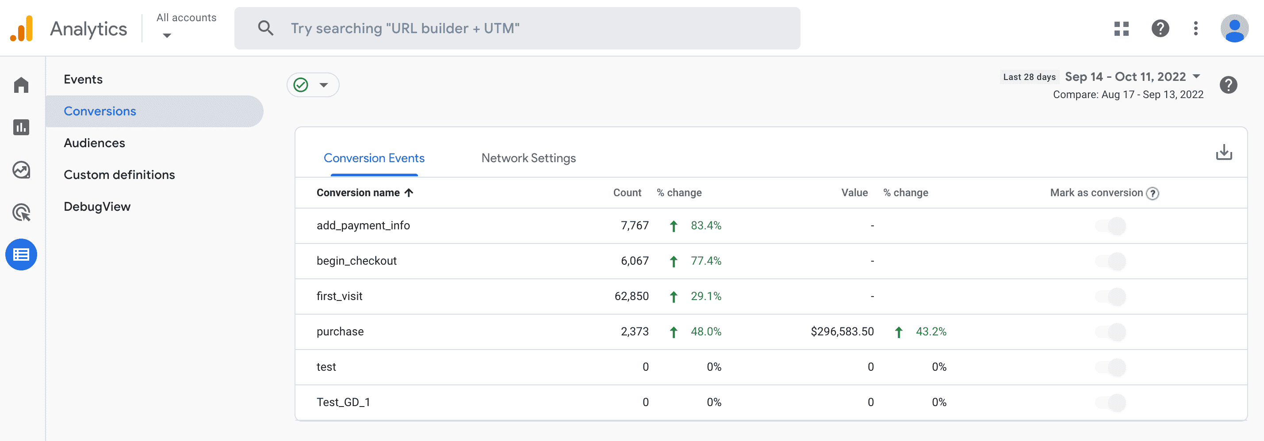This screenshot has height=441, width=1264.
Task: Toggle Mark as conversion for add_payment_info
Action: point(1111,226)
